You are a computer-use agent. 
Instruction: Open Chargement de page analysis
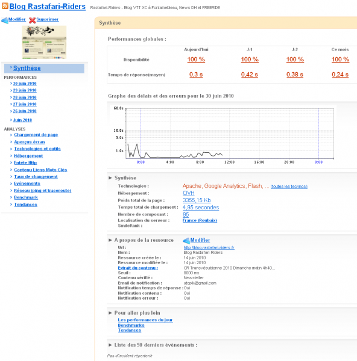[36, 135]
